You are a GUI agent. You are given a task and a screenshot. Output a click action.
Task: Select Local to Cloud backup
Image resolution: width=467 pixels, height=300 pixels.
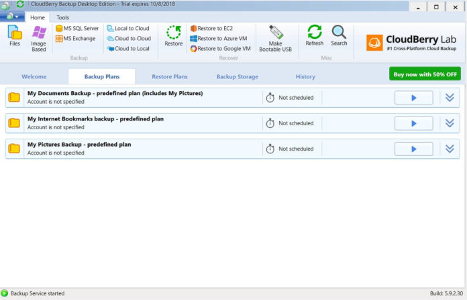click(128, 28)
